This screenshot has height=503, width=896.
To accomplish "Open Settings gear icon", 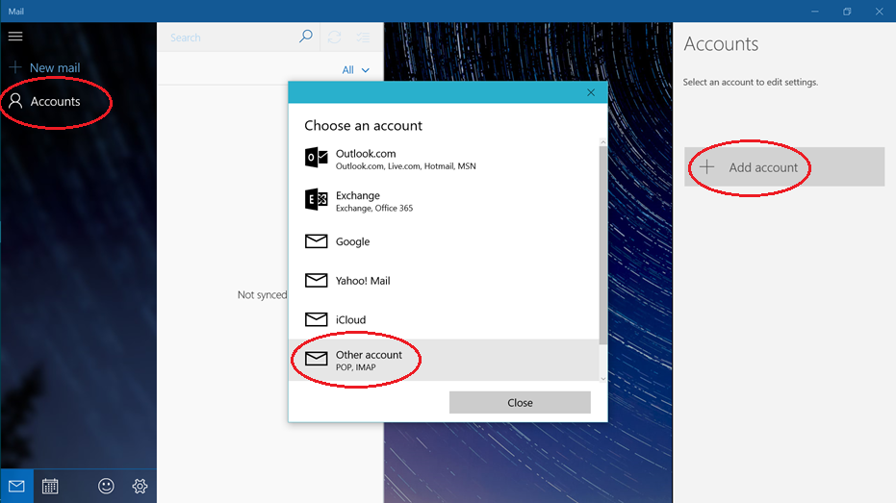I will [140, 486].
